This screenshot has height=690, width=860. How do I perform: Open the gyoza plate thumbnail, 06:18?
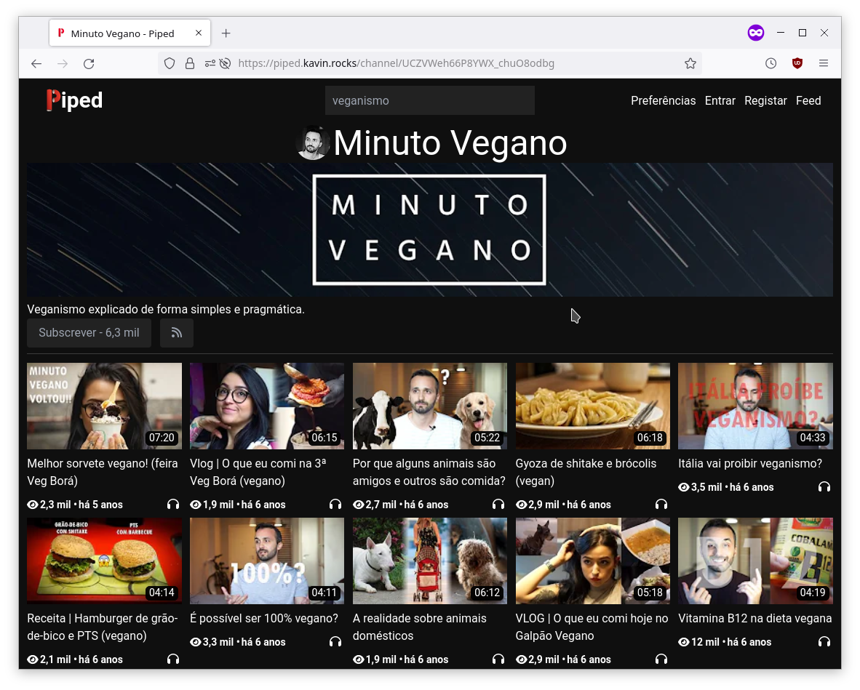pos(593,406)
